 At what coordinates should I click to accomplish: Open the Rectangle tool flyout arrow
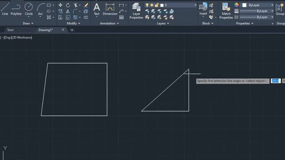(53, 5)
